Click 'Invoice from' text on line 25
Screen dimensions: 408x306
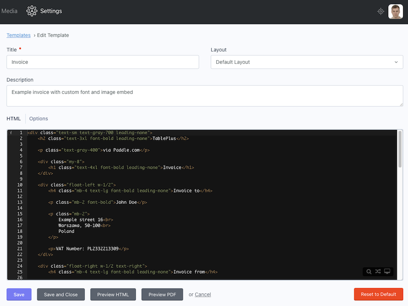(189, 272)
